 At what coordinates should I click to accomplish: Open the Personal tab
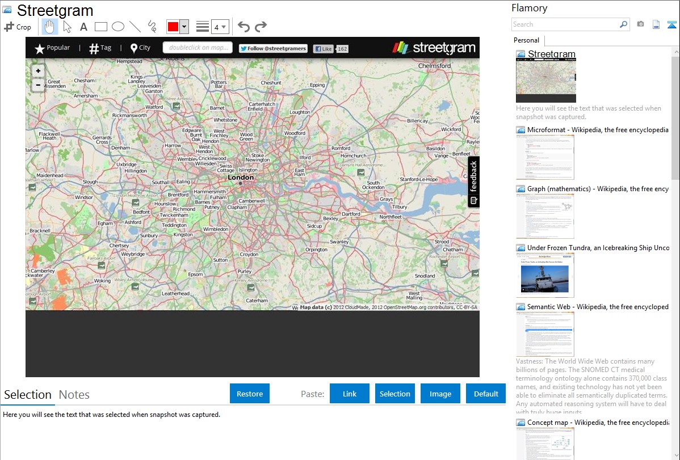pos(526,40)
